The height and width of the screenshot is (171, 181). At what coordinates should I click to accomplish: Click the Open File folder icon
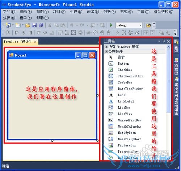pyautogui.click(x=28, y=25)
